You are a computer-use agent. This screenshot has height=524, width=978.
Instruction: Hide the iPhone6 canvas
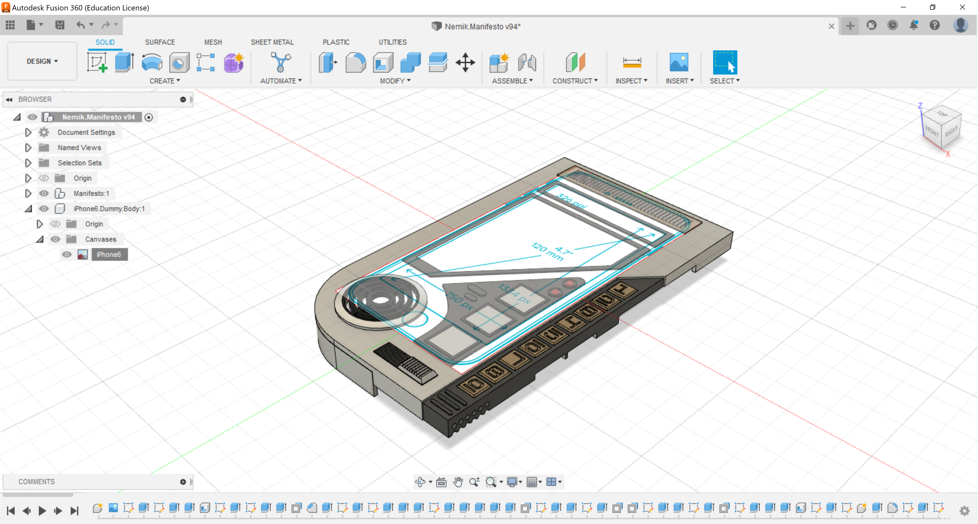coord(67,254)
